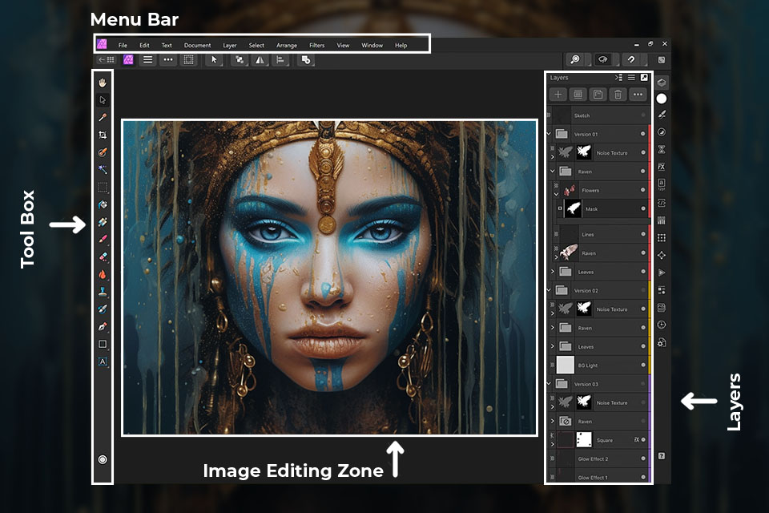The height and width of the screenshot is (513, 769).
Task: Select the Flood Fill bucket tool
Action: (x=103, y=204)
